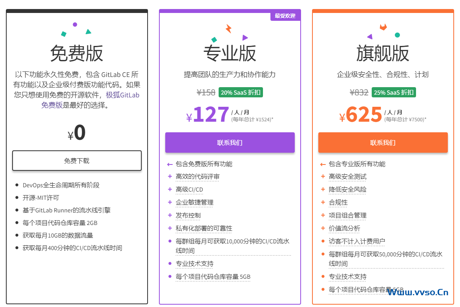460x307 pixels.
Task: Click the purple 联系我们 button for 专业版
Action: coord(230,143)
